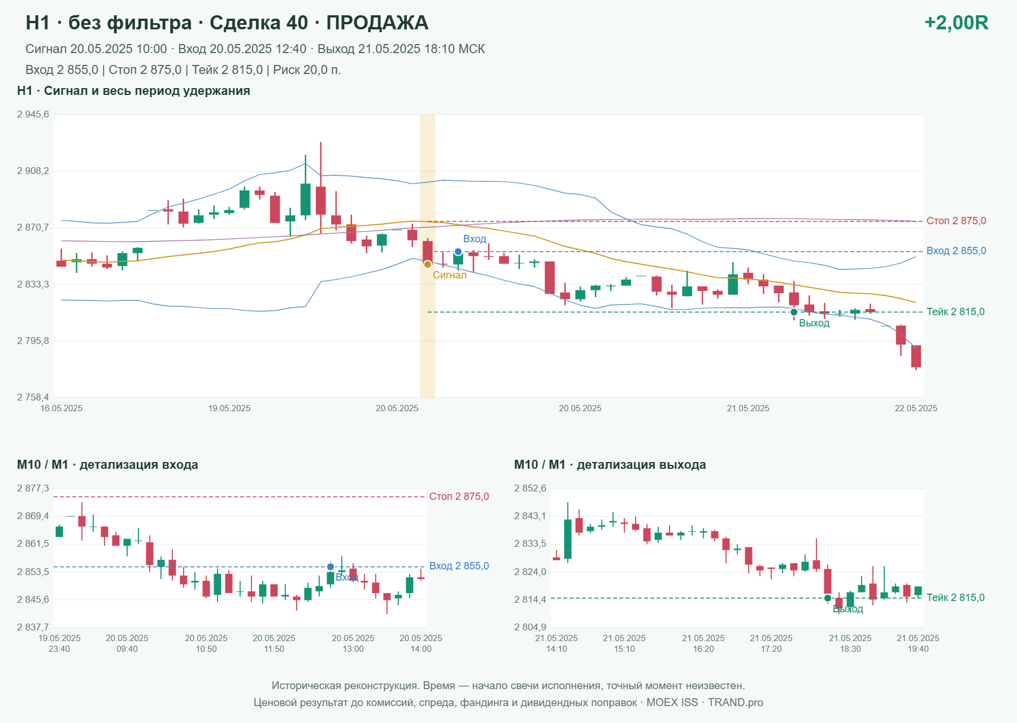
Task: Click heading 'M10 / M1 · детализация выхода'
Action: coord(610,465)
